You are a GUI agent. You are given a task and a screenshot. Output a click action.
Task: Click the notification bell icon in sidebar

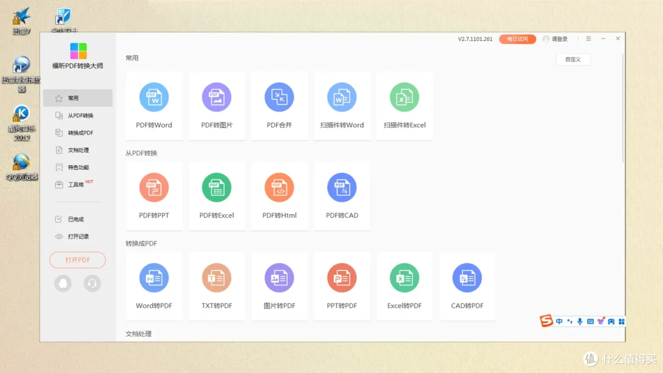[63, 283]
